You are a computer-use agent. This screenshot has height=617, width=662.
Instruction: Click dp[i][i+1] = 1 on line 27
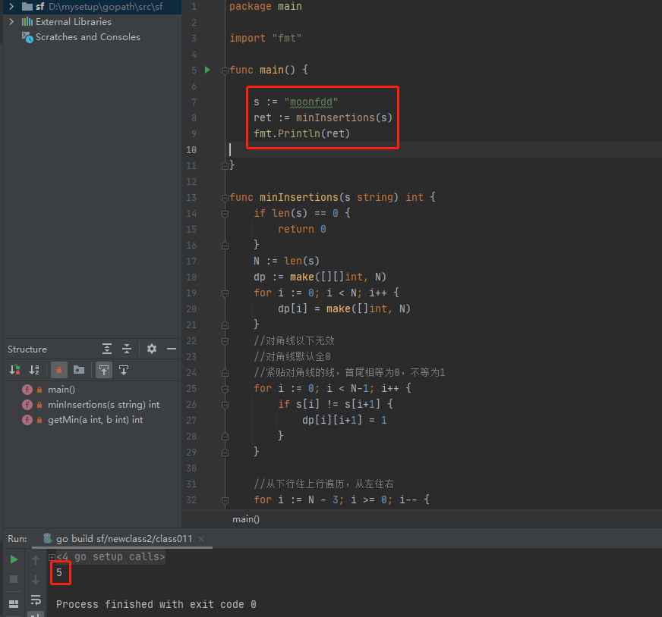344,420
